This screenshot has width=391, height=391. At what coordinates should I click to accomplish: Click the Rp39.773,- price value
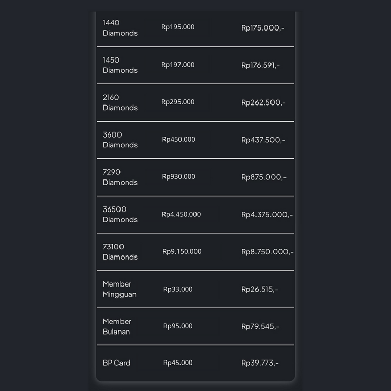coord(260,363)
